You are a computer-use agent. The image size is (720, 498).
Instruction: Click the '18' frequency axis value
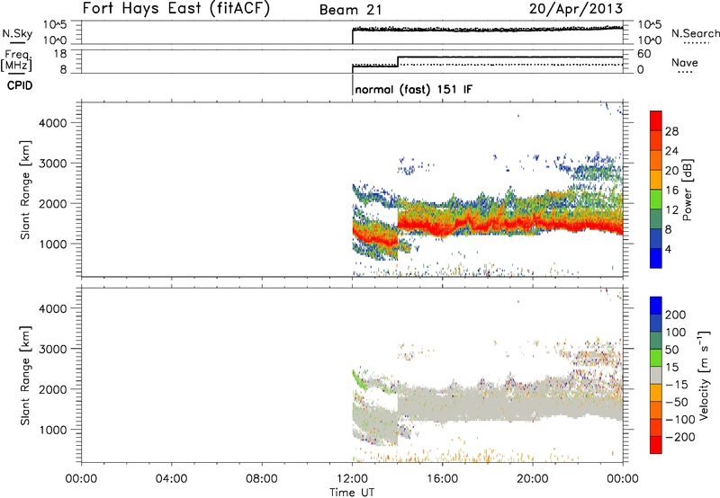(60, 54)
